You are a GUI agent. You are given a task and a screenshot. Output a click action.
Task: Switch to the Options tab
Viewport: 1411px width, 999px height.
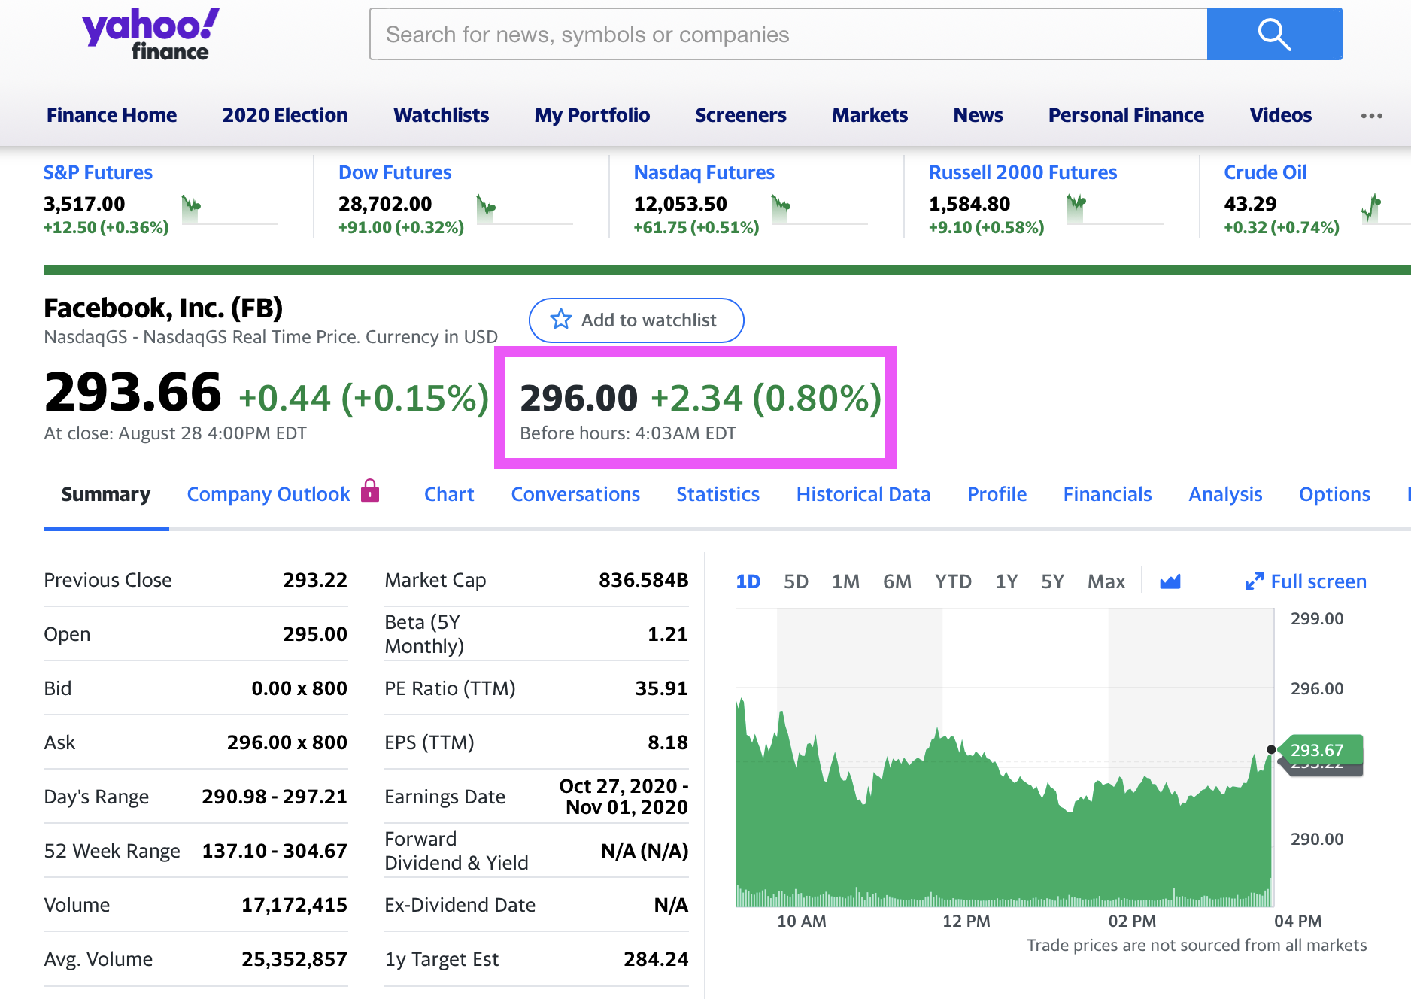[1334, 494]
